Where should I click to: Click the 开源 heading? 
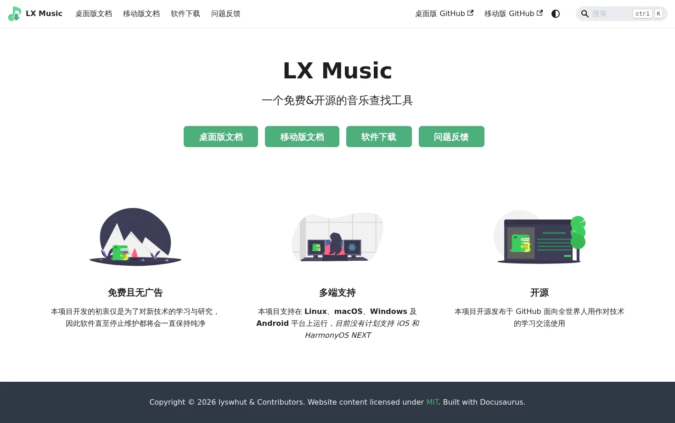540,292
